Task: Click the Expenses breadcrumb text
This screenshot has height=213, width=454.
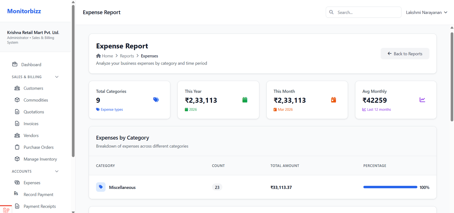Action: pyautogui.click(x=150, y=56)
